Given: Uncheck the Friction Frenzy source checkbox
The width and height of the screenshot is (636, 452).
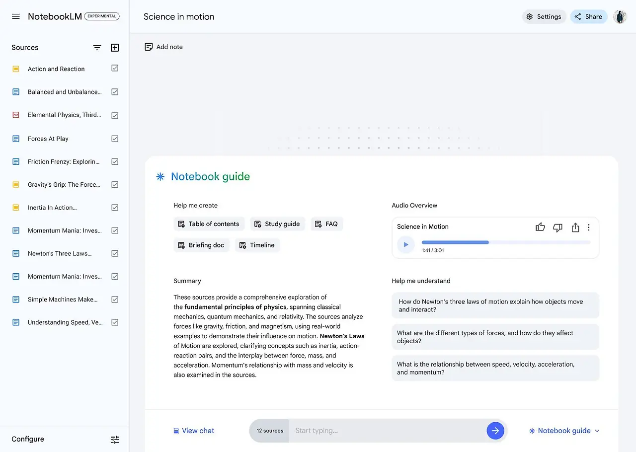Looking at the screenshot, I should coord(115,161).
